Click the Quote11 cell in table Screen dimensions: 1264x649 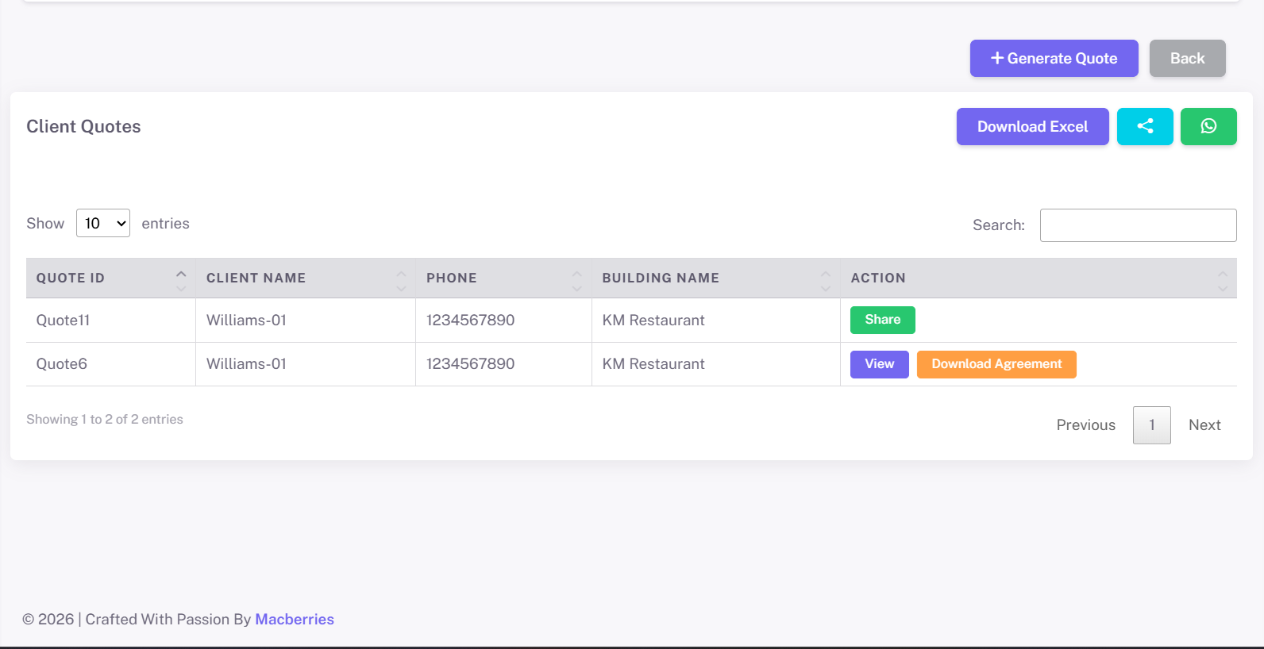[64, 321]
